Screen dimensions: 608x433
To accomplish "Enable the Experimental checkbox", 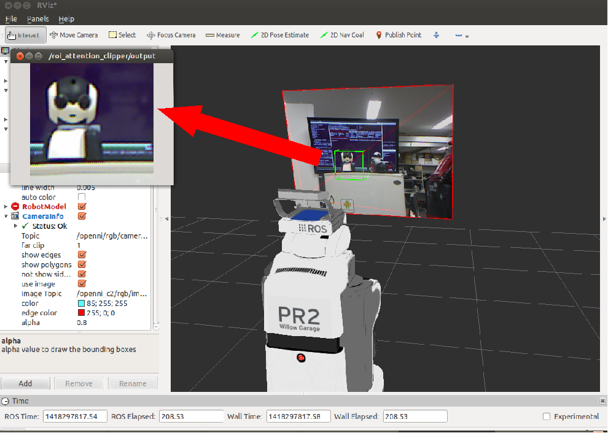I will pos(547,416).
